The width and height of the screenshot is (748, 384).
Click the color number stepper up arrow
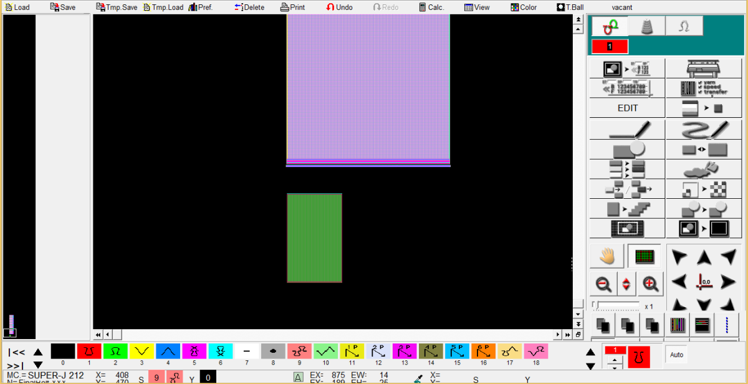click(615, 360)
